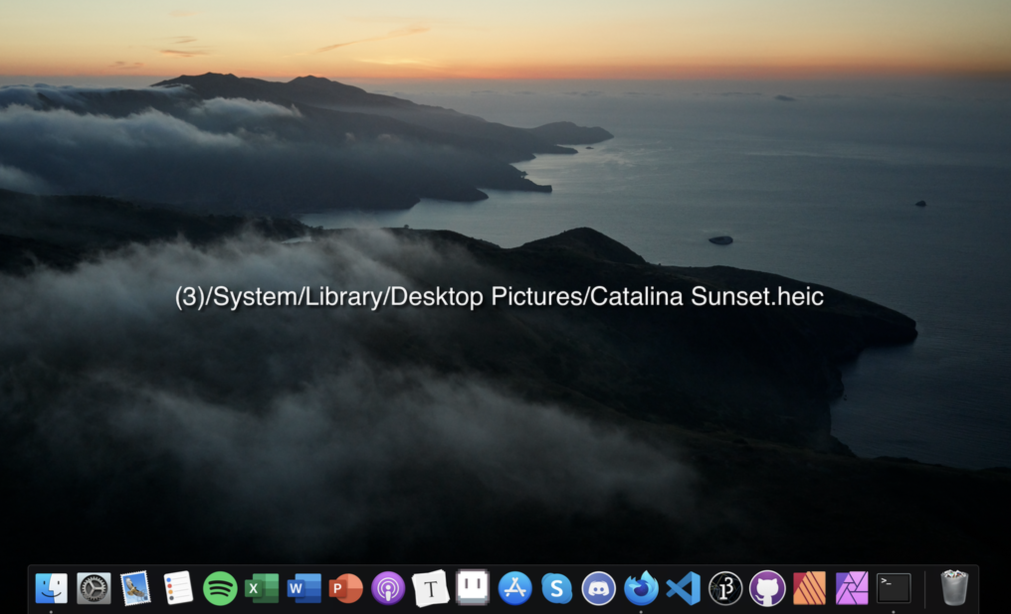The image size is (1011, 614).
Task: Open the Podcasts app
Action: (388, 588)
